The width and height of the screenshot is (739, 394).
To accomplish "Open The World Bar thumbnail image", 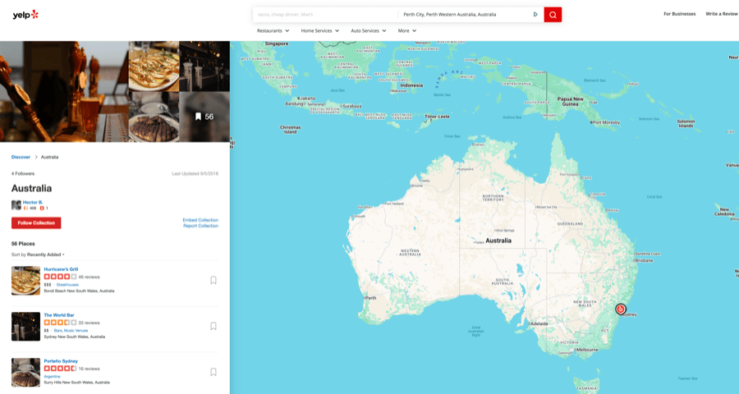I will (x=26, y=327).
